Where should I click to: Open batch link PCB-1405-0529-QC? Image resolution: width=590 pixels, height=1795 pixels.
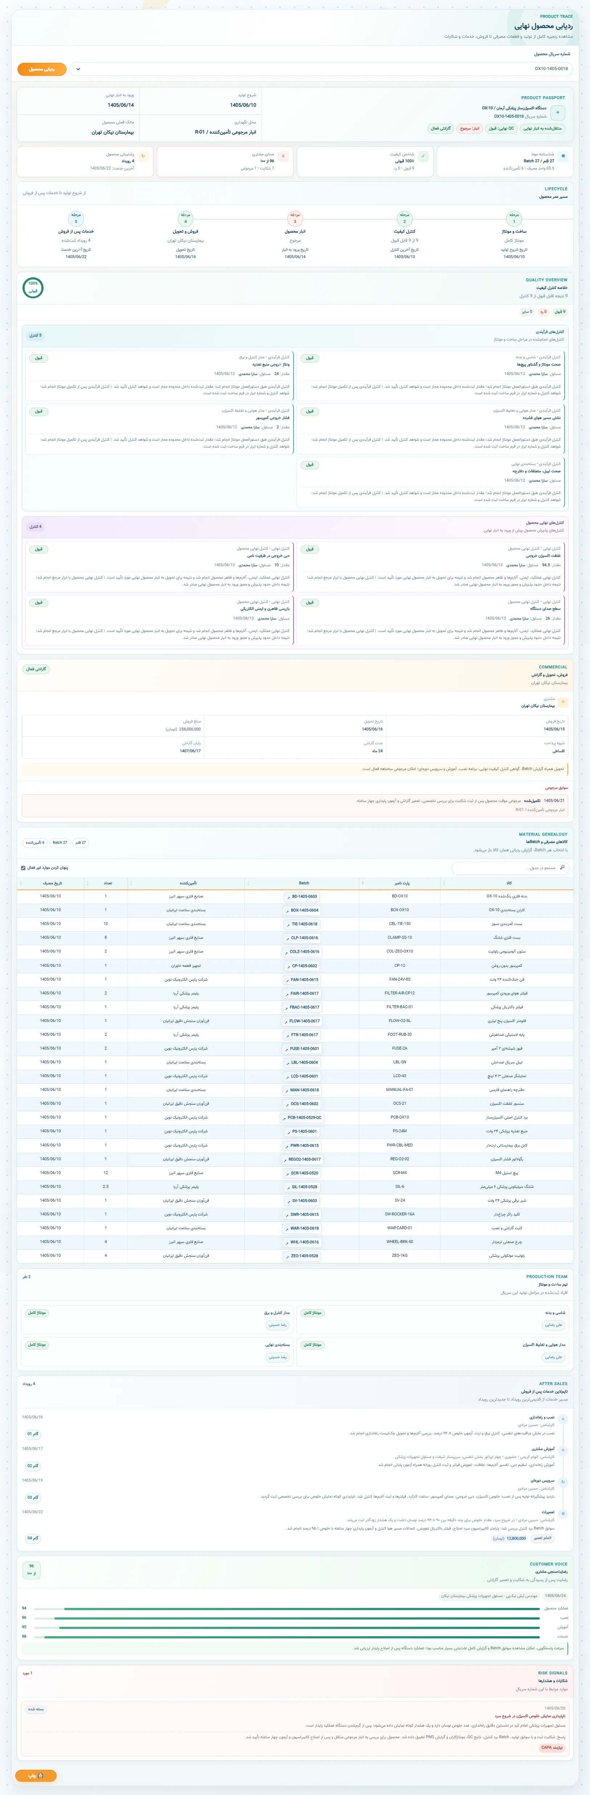pos(302,1118)
